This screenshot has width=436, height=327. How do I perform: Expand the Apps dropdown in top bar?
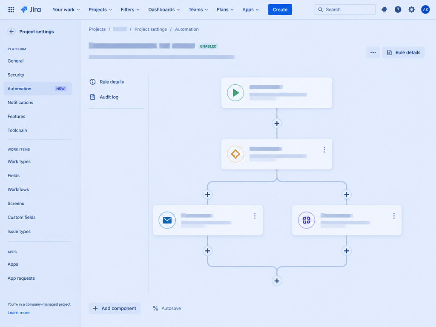coord(250,10)
